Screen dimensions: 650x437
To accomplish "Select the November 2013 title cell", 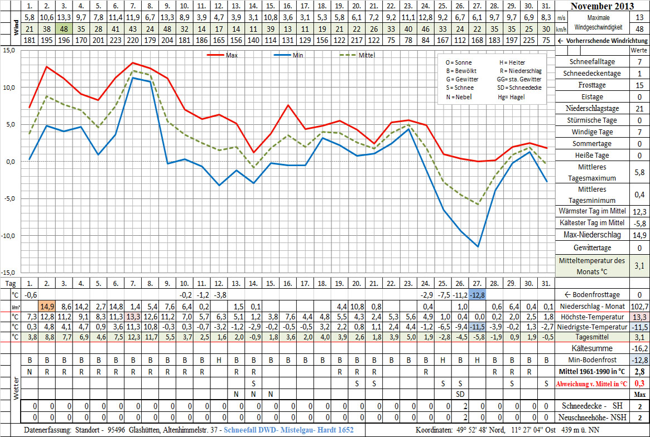I will (x=602, y=6).
